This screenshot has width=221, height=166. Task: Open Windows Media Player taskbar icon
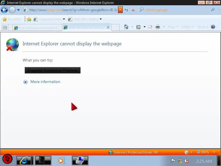pyautogui.click(x=61, y=161)
